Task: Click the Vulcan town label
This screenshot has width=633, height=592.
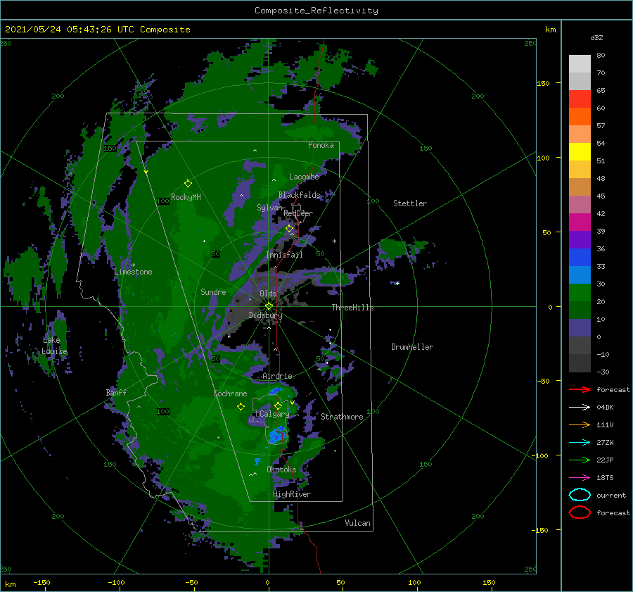Action: pyautogui.click(x=357, y=523)
